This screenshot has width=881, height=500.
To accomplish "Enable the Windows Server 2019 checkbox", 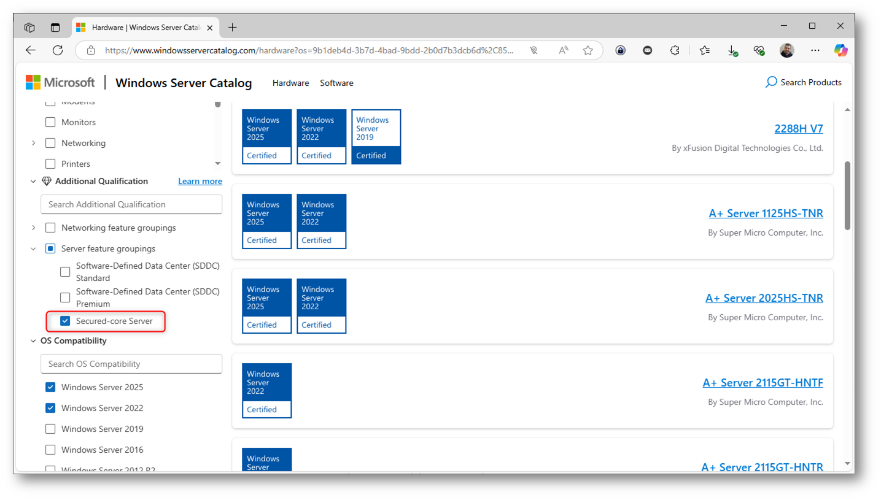I will pyautogui.click(x=50, y=429).
